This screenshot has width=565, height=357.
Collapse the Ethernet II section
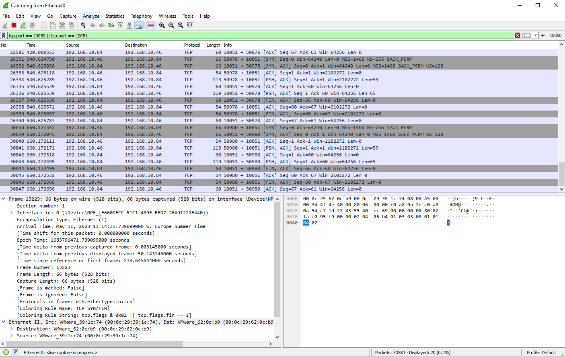pyautogui.click(x=4, y=322)
